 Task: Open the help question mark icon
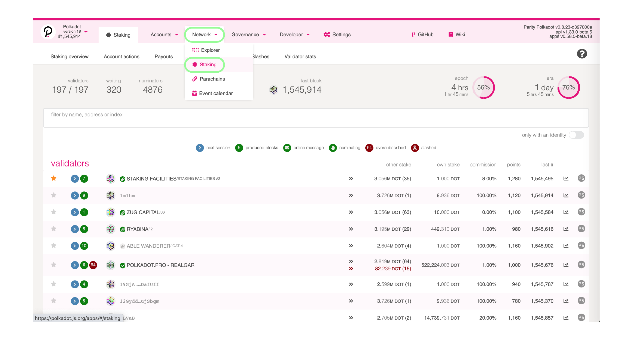(x=582, y=54)
